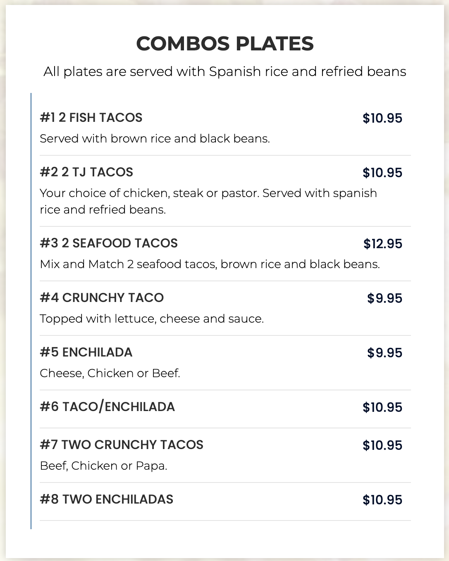
Task: Click the Cheese, Chicken or Beef description
Action: point(110,373)
